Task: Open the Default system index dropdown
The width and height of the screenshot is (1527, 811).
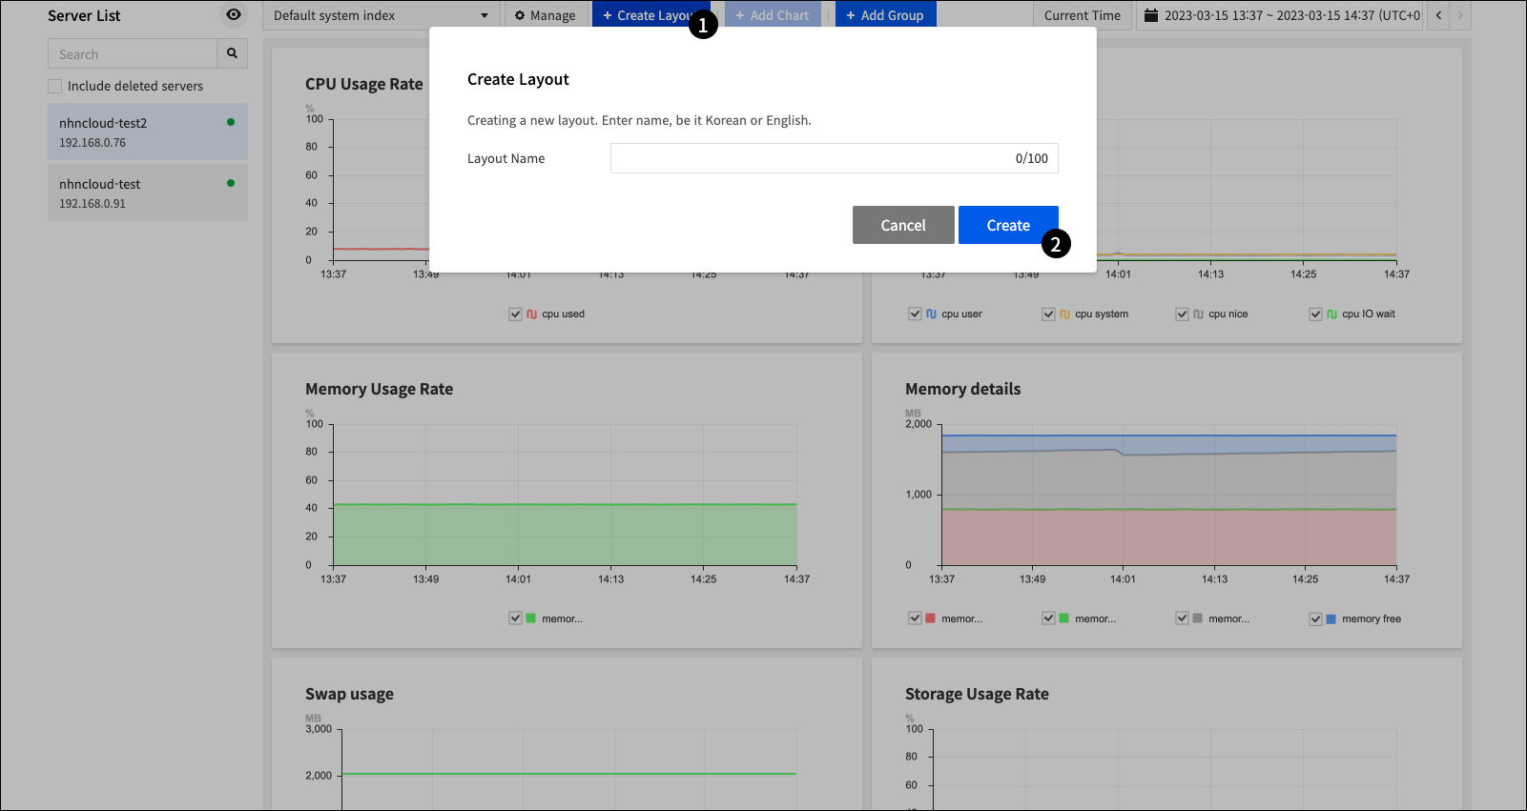Action: pos(380,15)
